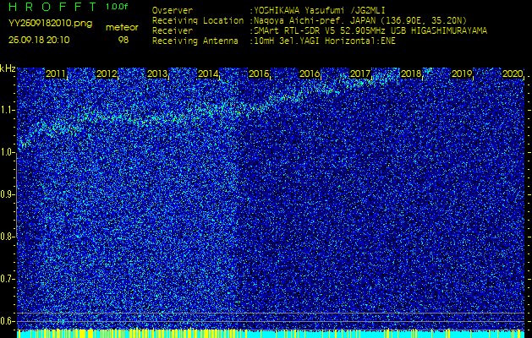Click the kHz axis unit label

click(8, 68)
